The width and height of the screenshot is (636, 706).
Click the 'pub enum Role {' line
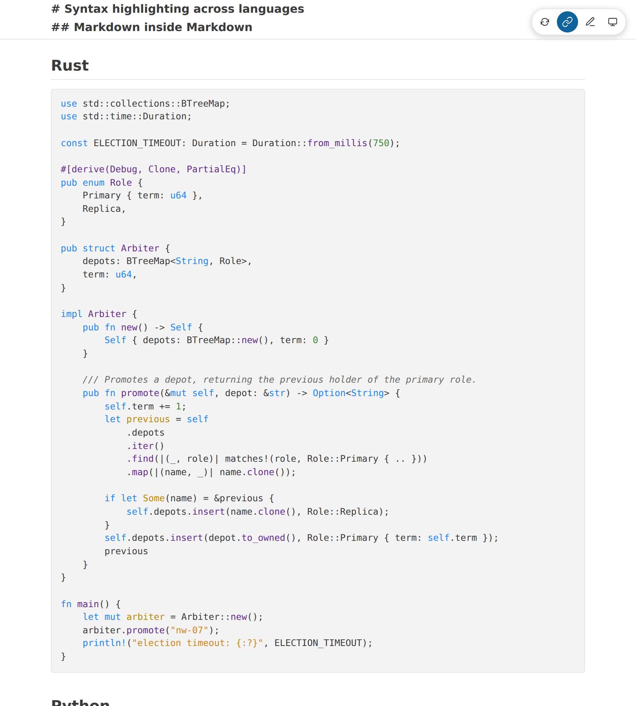tap(102, 183)
